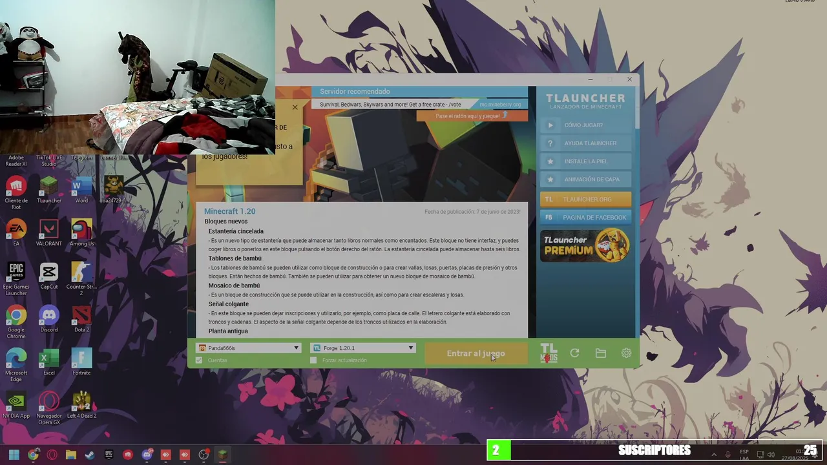827x465 pixels.
Task: Open Opera GX from the taskbar
Action: [x=52, y=455]
